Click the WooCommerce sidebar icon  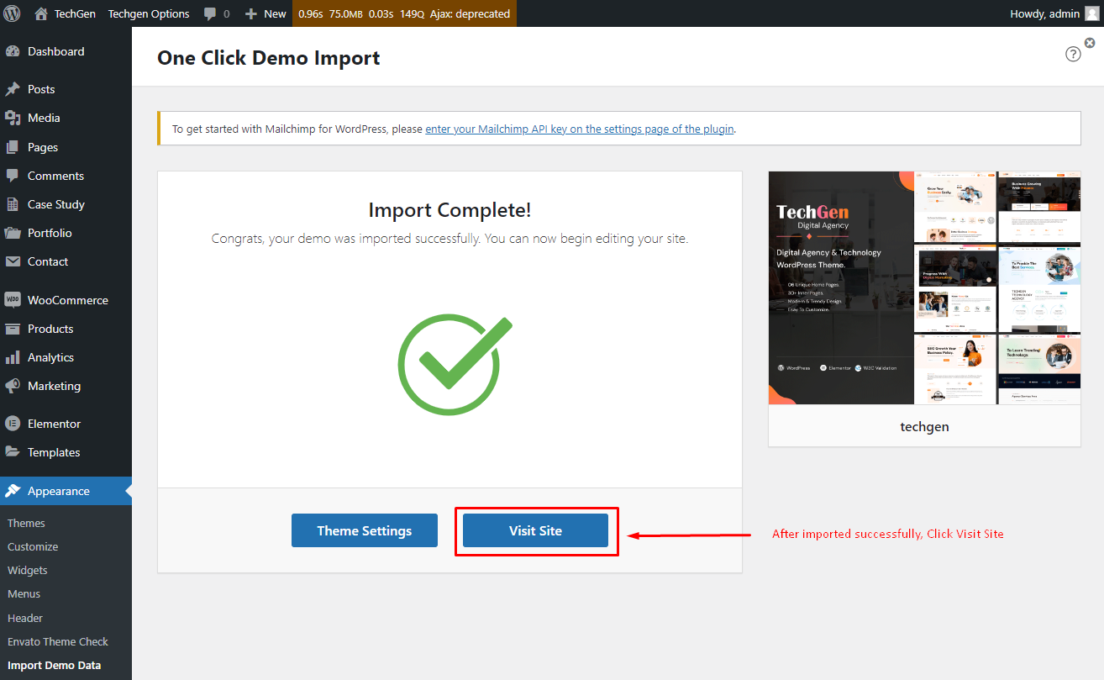(x=13, y=300)
